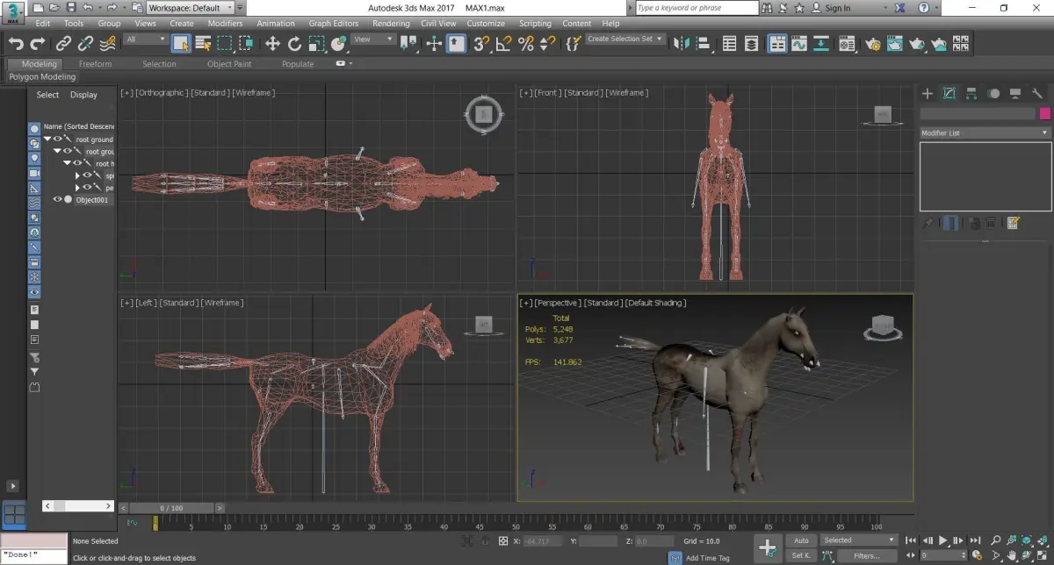
Task: Open the Hierarchy tab in command panel
Action: (x=971, y=93)
